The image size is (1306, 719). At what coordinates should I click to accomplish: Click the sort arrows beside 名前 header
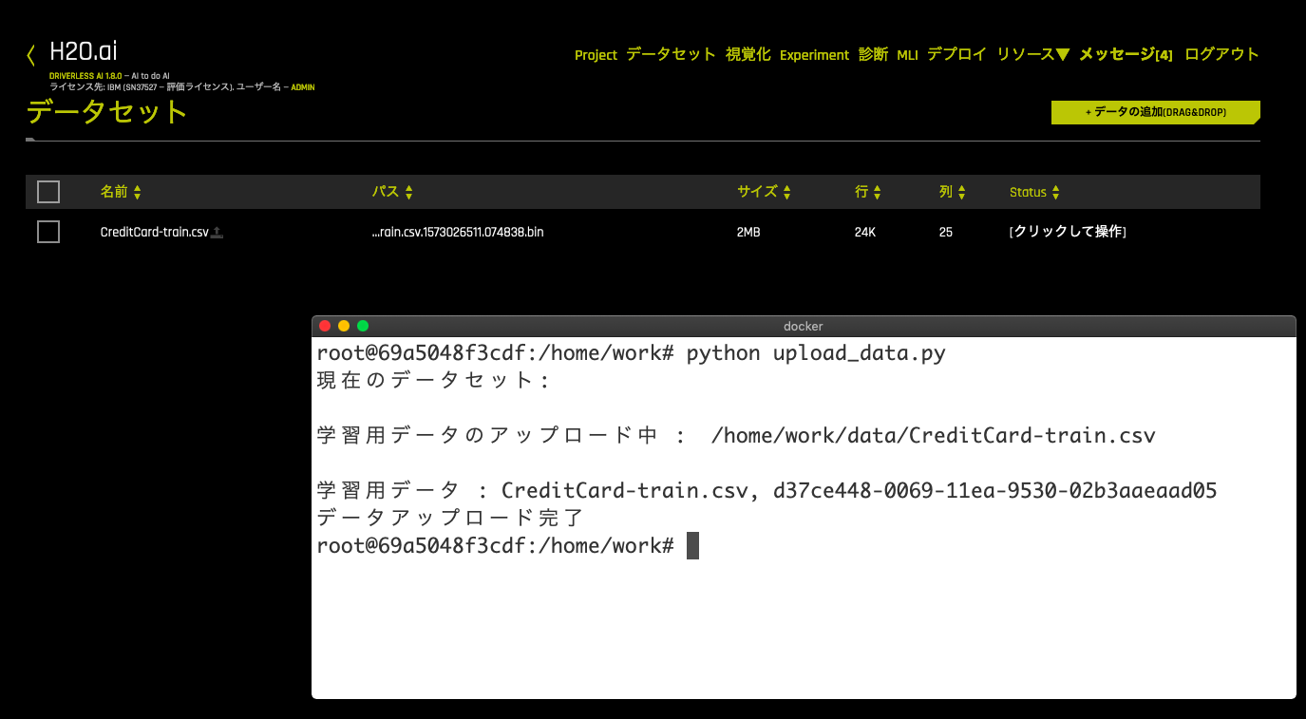(137, 192)
